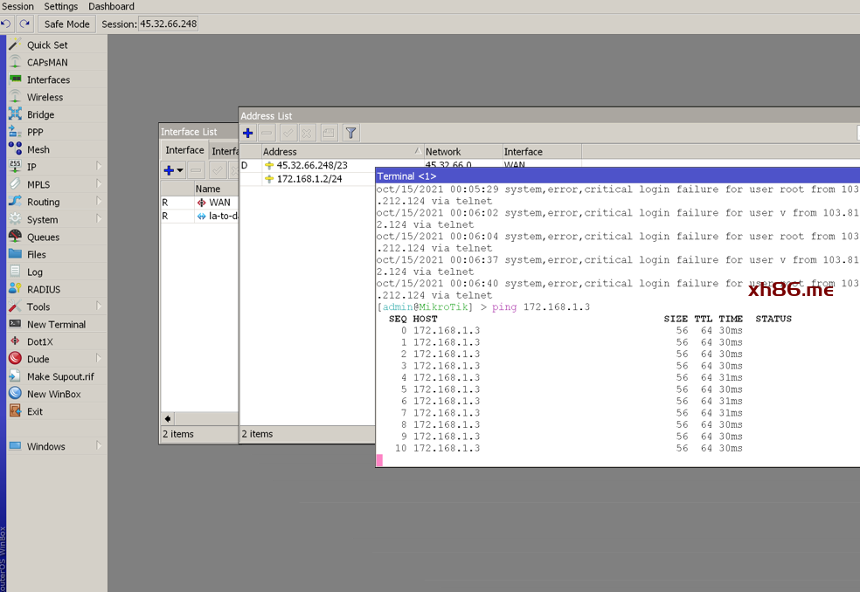Enable selected address checkmark icon
The image size is (860, 592).
tap(288, 134)
